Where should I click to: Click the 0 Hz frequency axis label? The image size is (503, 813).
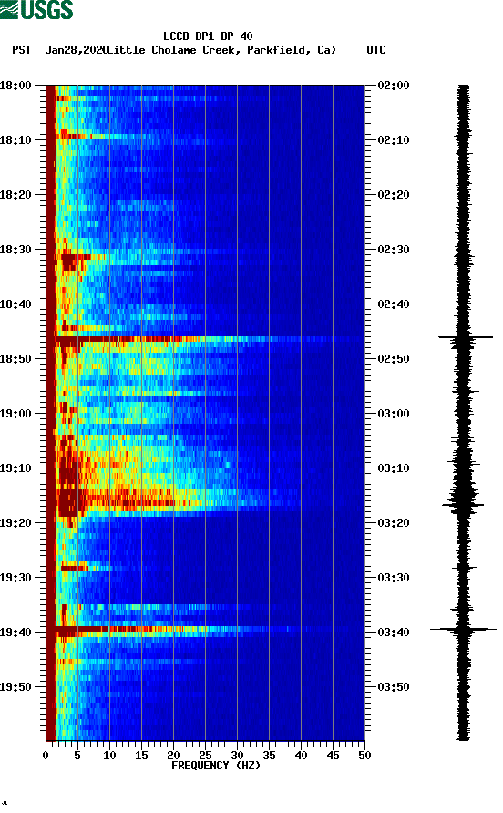tap(46, 756)
